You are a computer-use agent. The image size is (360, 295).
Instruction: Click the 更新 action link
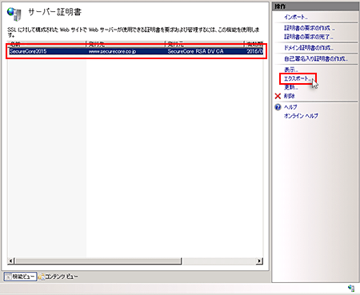(291, 87)
